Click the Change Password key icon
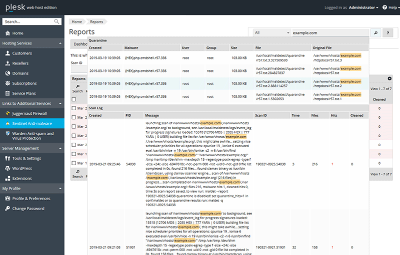 [x=7, y=209]
